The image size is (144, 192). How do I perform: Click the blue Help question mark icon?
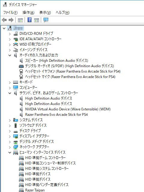click(x=29, y=20)
